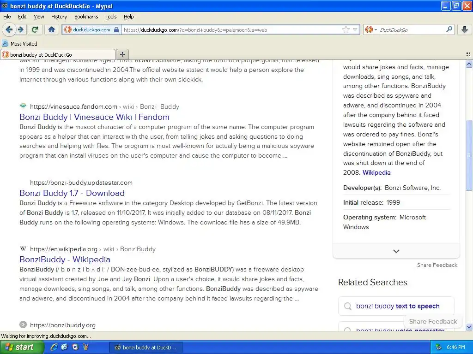Click Operating system: Microsoft Windows row
The image size is (473, 354).
click(396, 222)
